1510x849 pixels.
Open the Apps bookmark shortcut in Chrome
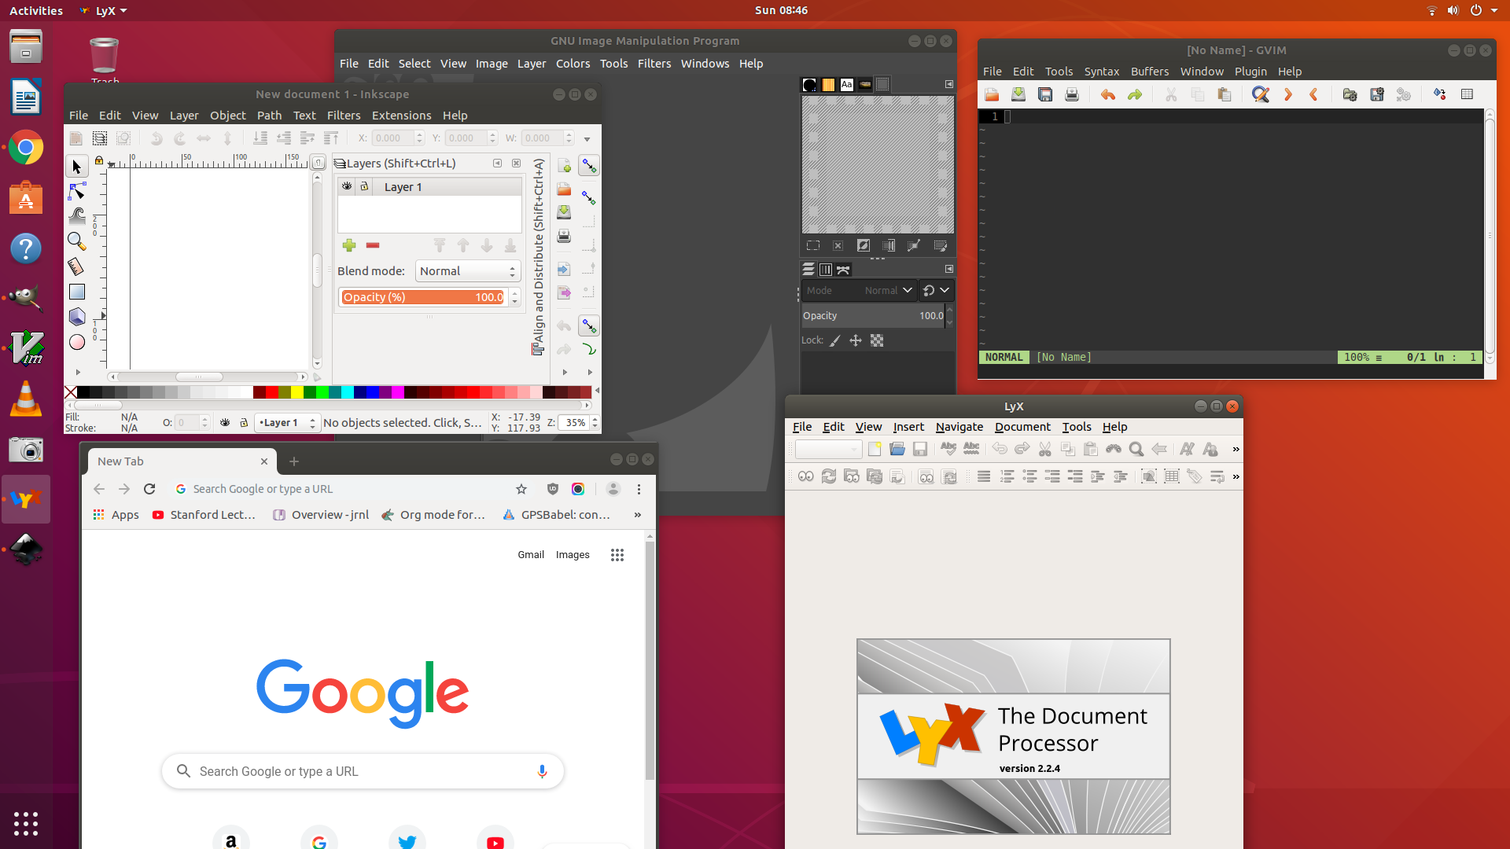click(x=116, y=515)
